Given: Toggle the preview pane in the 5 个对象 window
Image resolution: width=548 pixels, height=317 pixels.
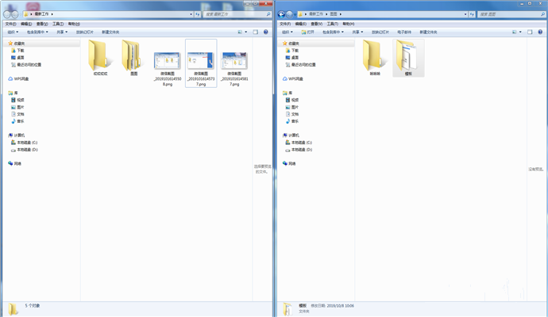Looking at the screenshot, I should [256, 32].
